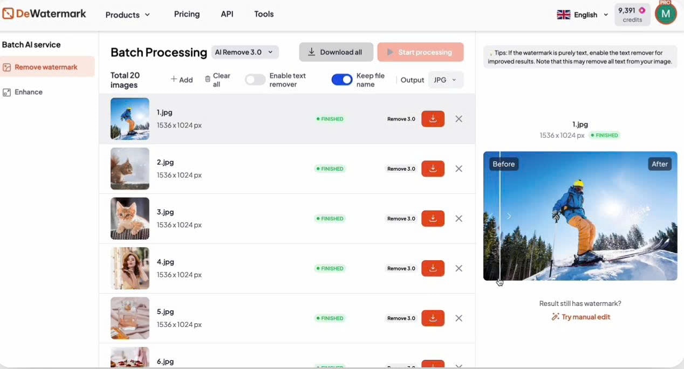Open the English language selector
Image resolution: width=684 pixels, height=369 pixels.
click(x=582, y=15)
